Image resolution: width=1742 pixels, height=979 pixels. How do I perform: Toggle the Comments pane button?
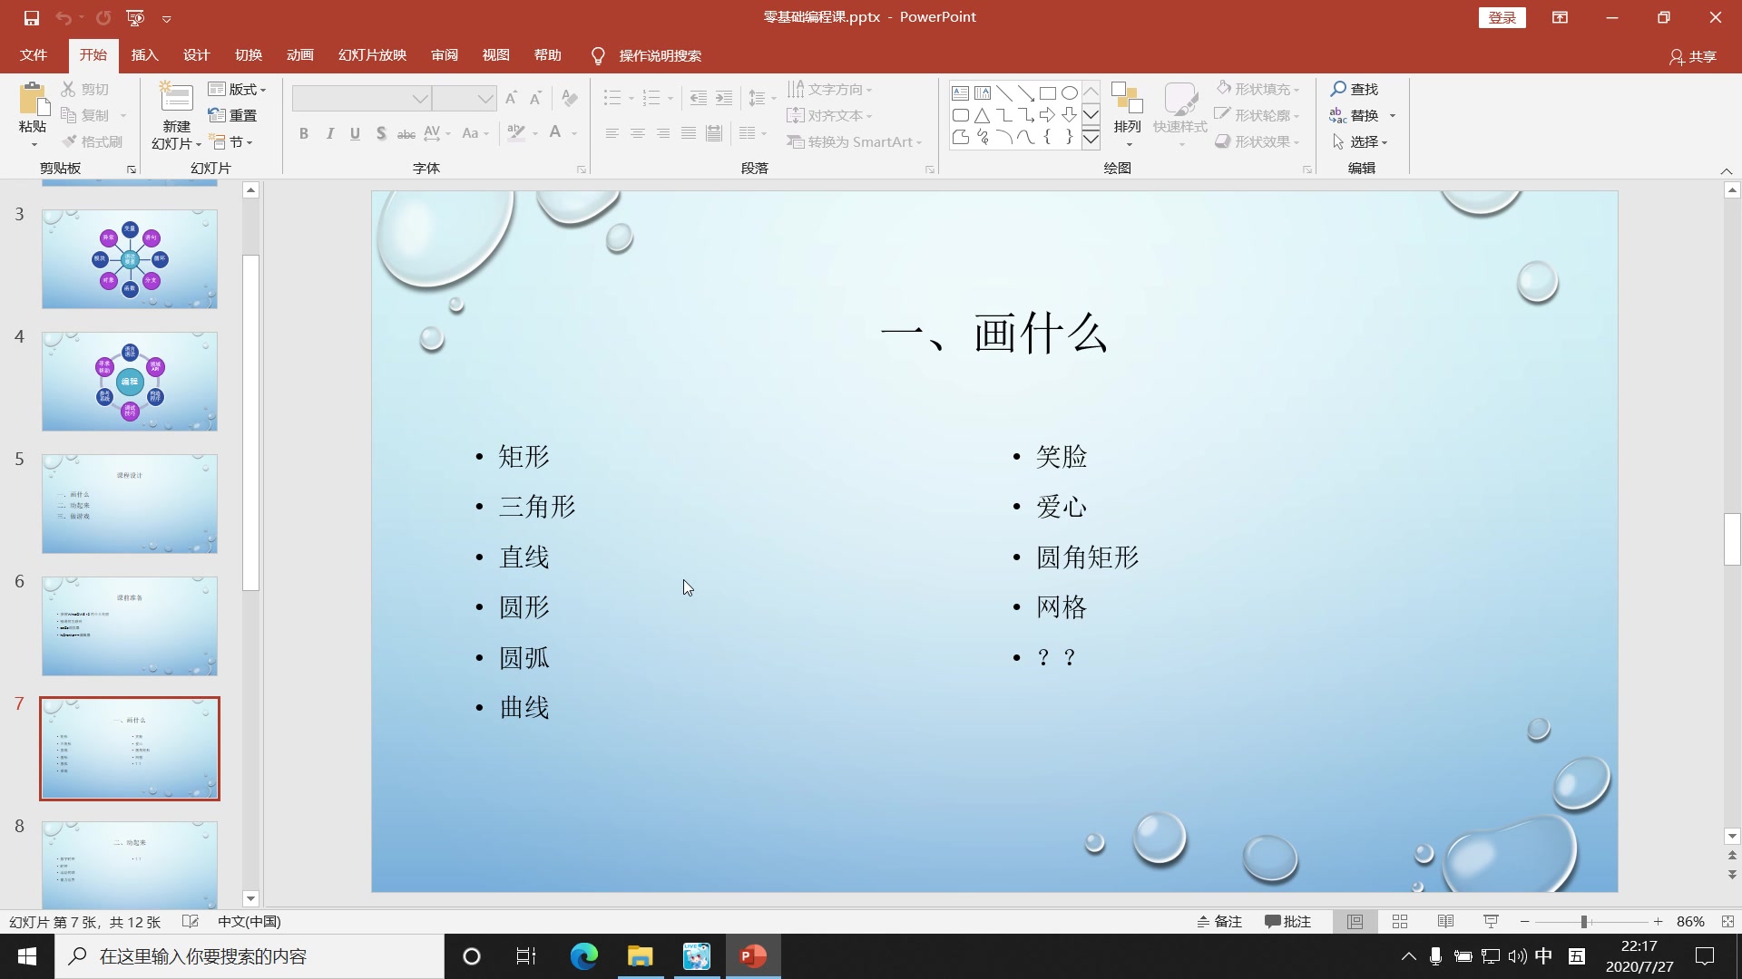coord(1287,921)
